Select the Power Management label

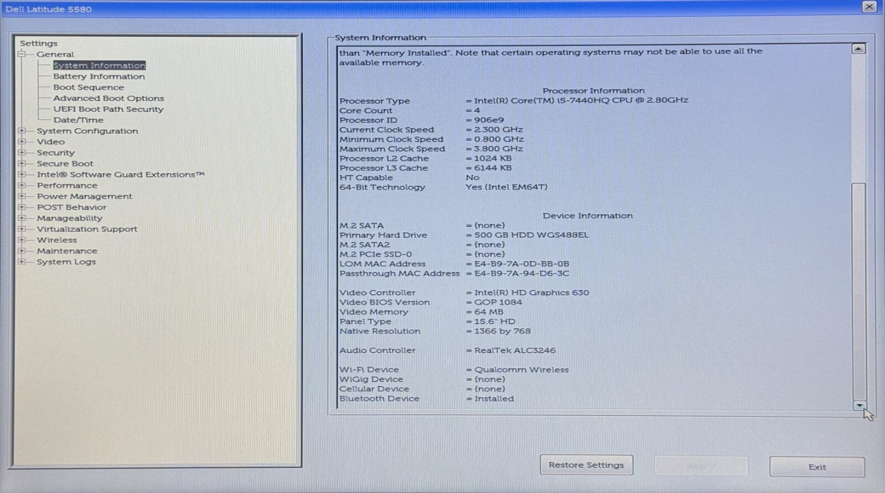(x=85, y=196)
